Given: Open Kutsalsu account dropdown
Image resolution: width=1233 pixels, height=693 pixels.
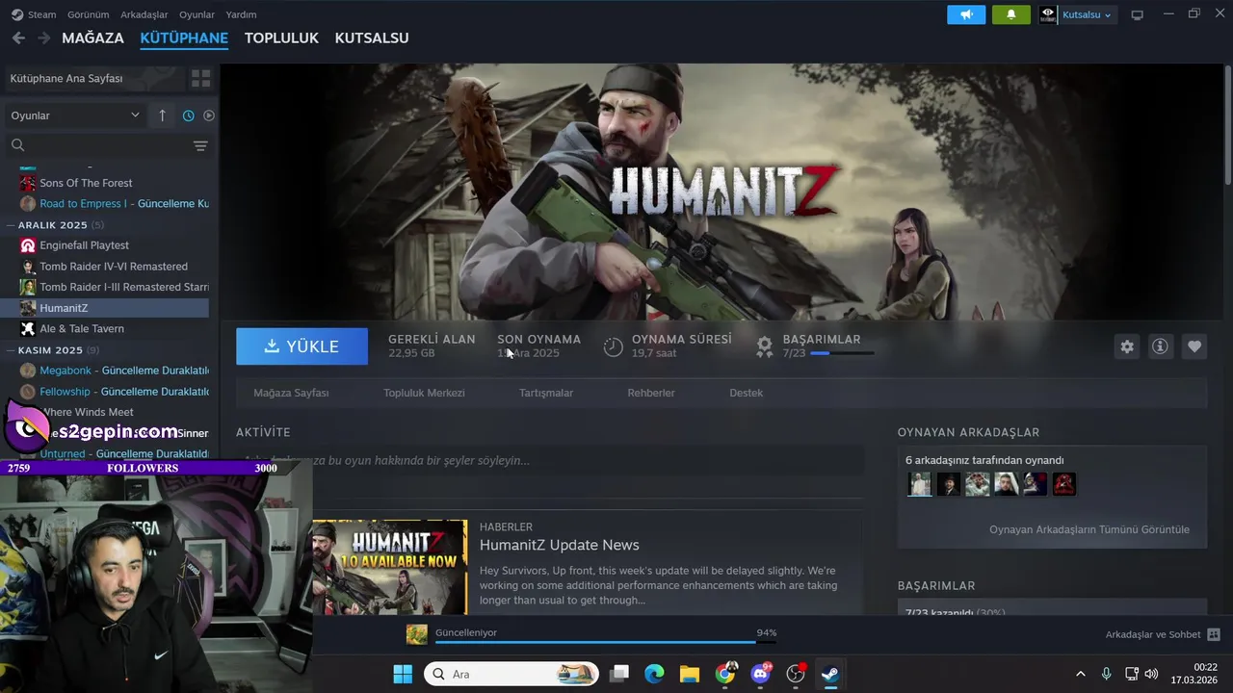Looking at the screenshot, I should coord(1088,14).
